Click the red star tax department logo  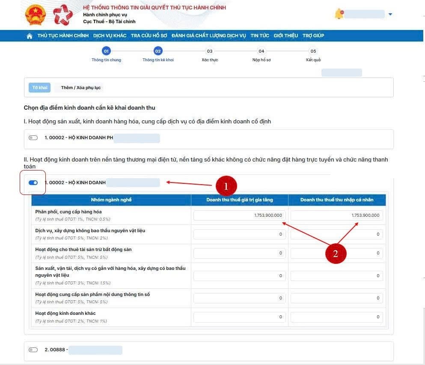[x=63, y=15]
